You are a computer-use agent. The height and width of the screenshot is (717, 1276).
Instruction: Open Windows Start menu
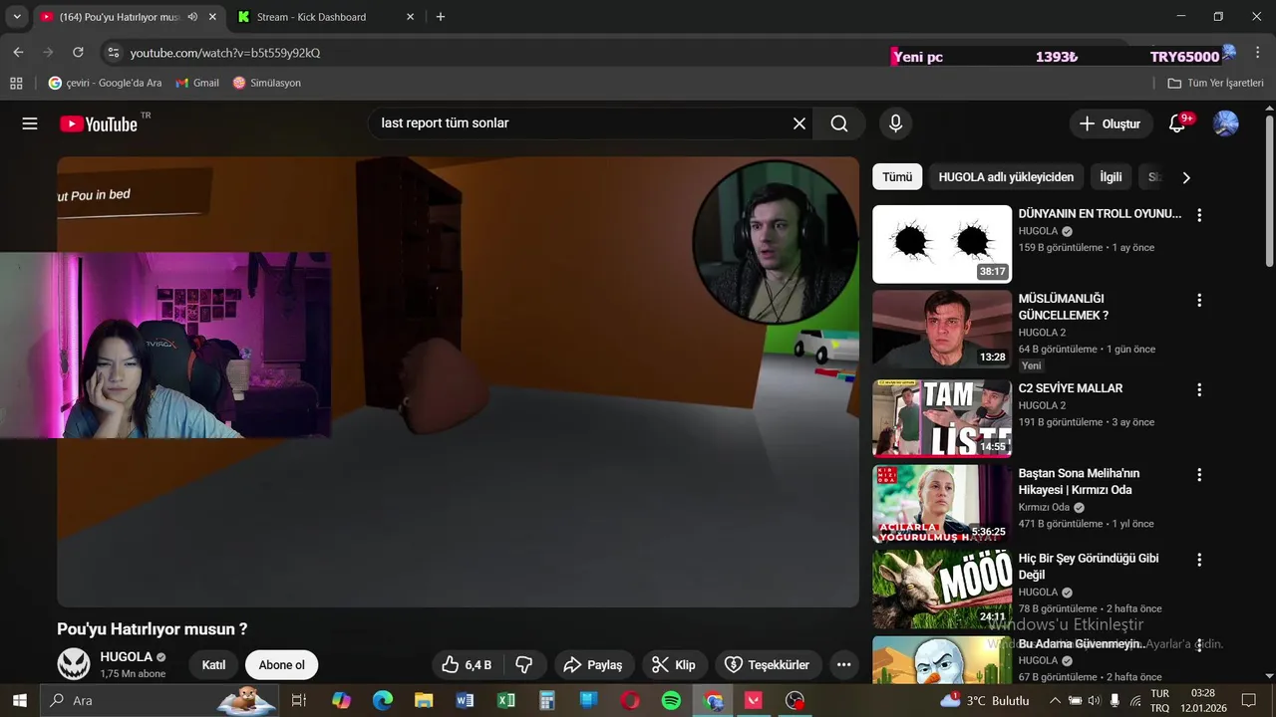(x=20, y=700)
